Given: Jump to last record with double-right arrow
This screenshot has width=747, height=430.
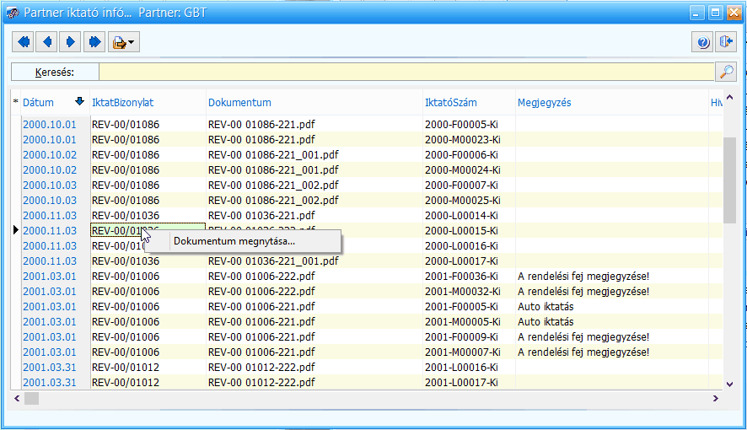Looking at the screenshot, I should pyautogui.click(x=94, y=42).
